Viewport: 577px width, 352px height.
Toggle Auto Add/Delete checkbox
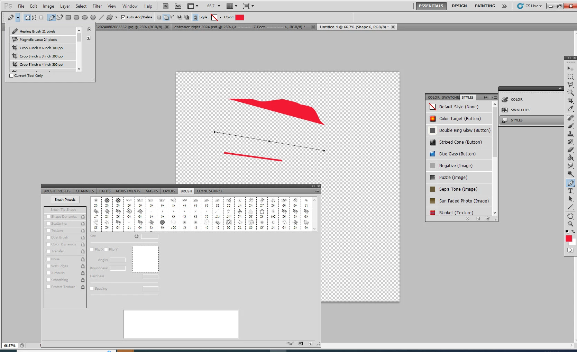(x=123, y=17)
